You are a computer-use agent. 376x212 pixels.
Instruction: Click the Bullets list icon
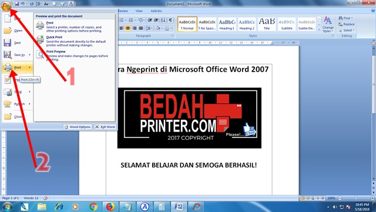122,21
